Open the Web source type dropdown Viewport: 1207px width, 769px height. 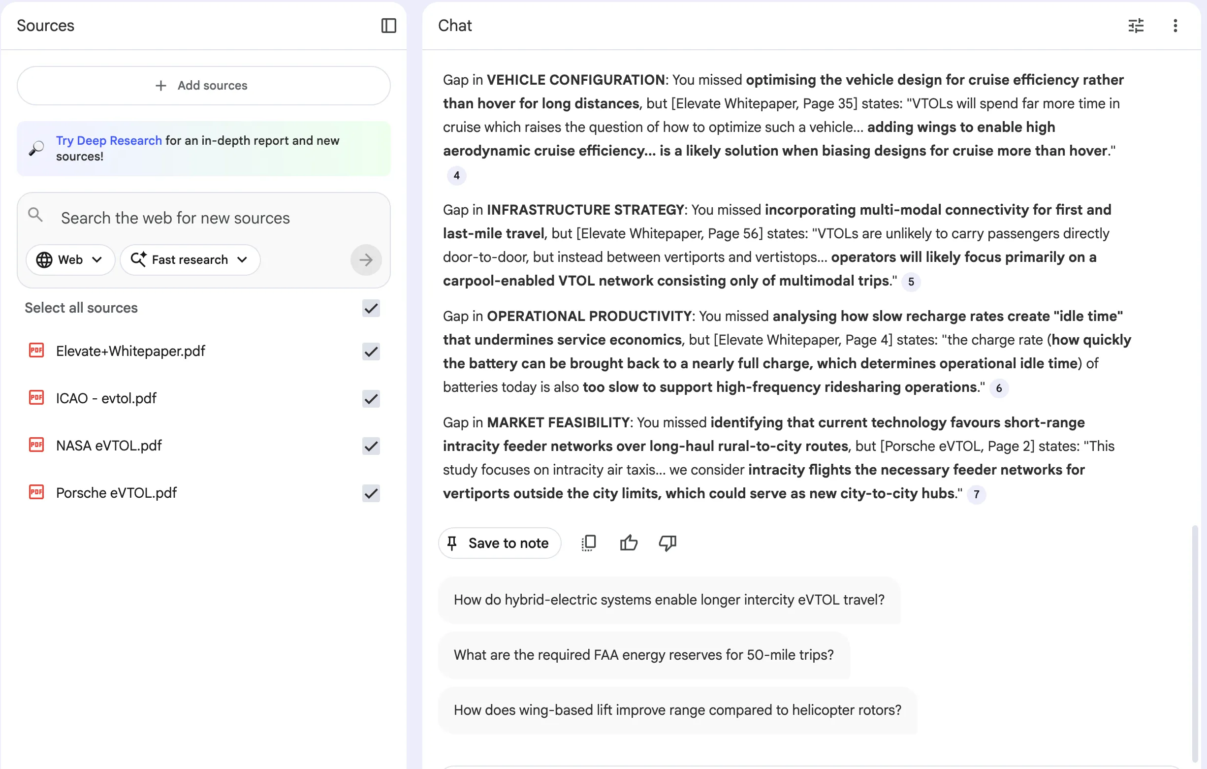[70, 259]
